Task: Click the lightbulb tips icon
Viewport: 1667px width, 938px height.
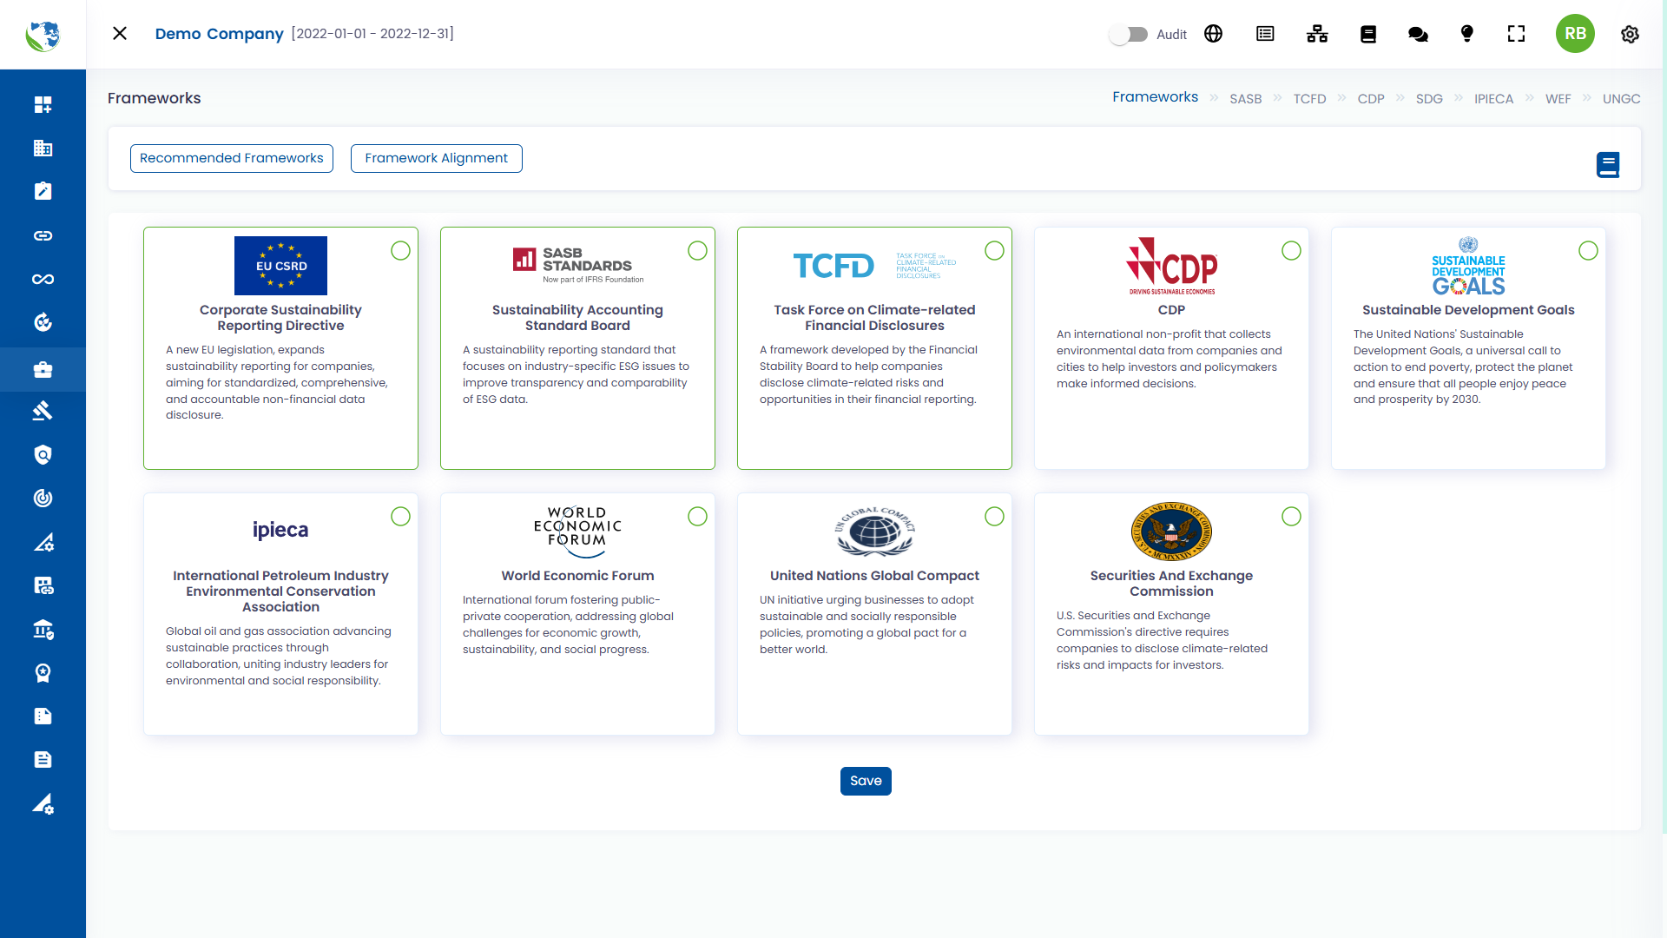Action: (x=1467, y=34)
